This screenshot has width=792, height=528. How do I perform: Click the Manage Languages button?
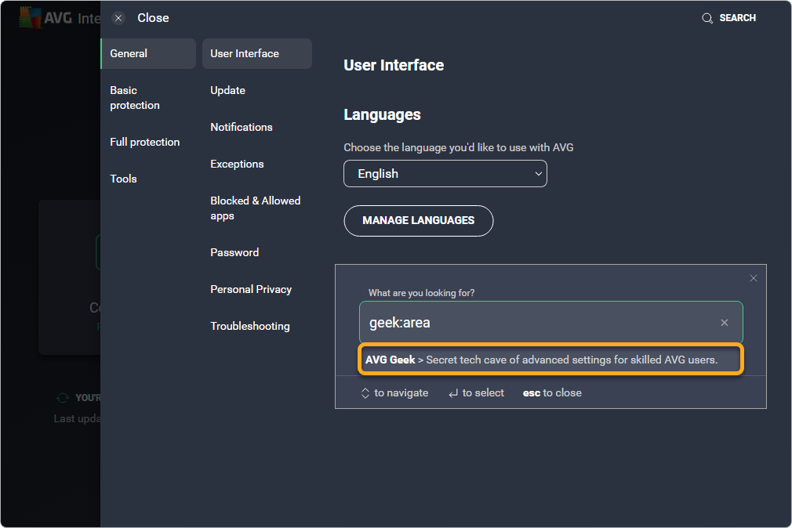(418, 221)
